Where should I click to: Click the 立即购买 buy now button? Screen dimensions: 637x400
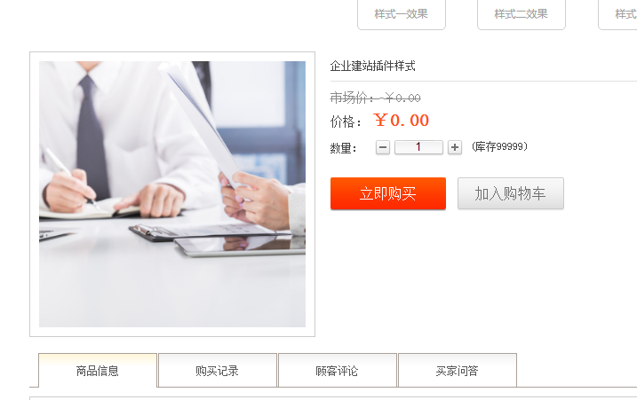[x=388, y=193]
